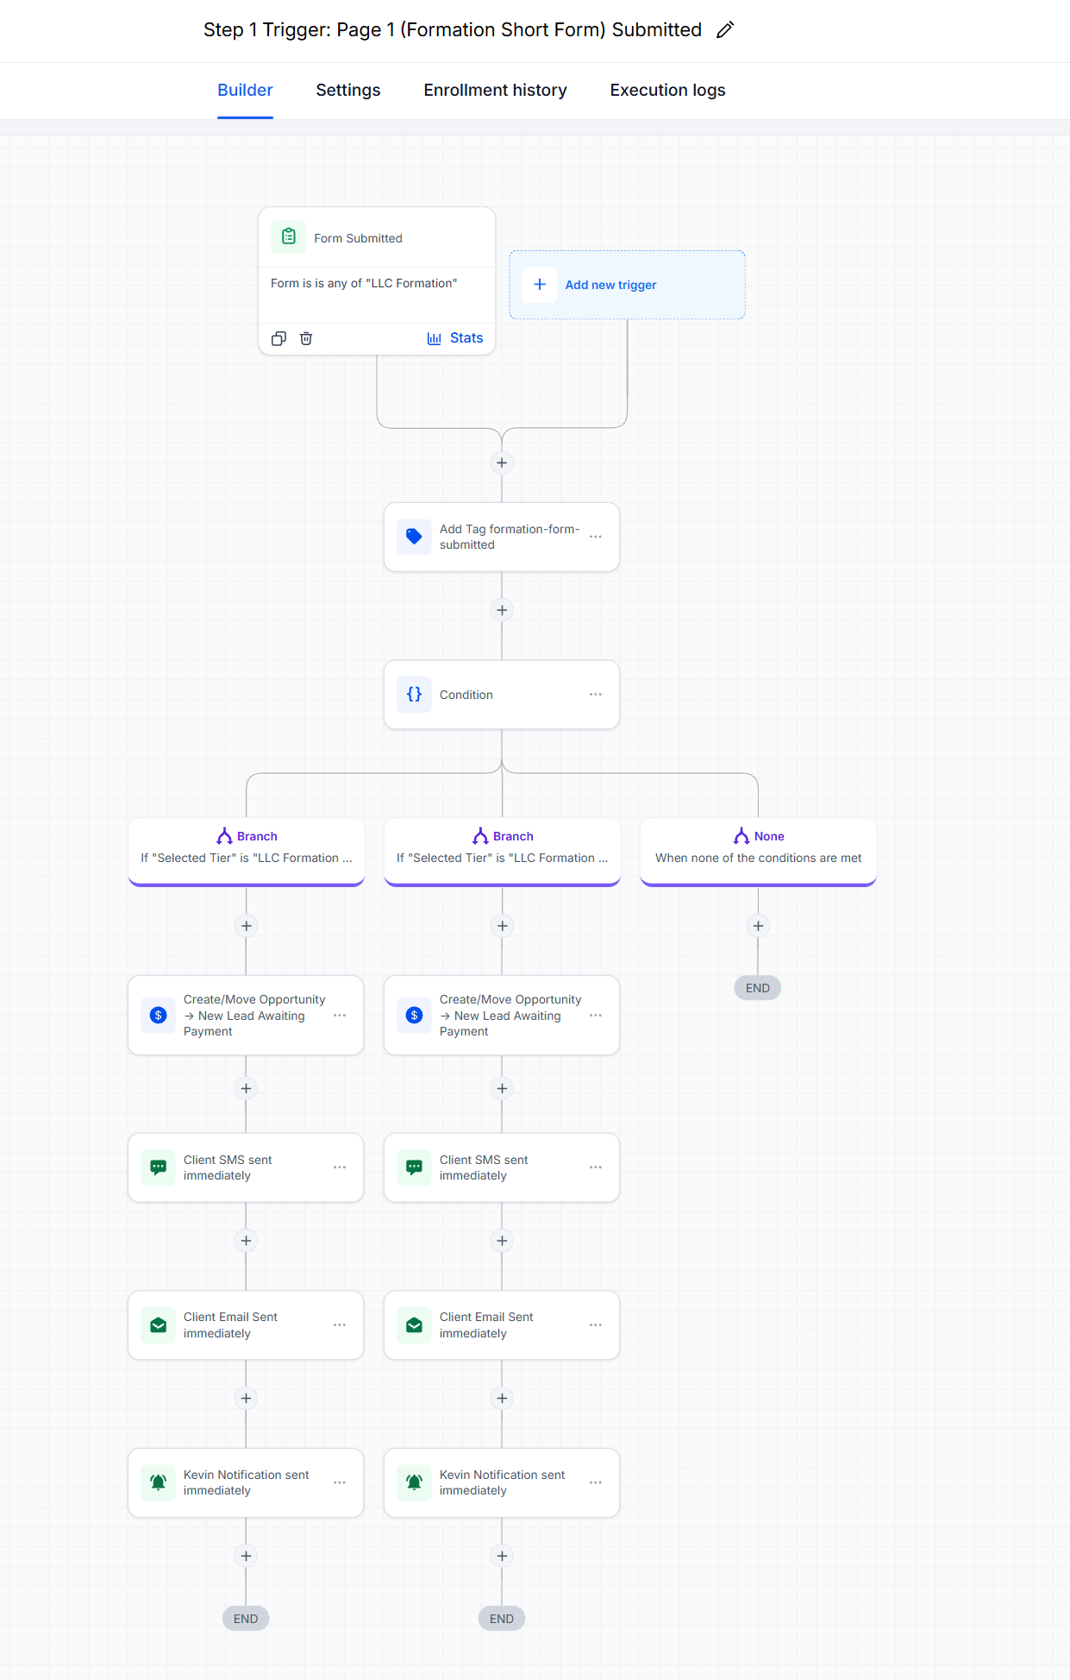This screenshot has height=1680, width=1070.
Task: Open the Builder tab
Action: click(245, 90)
